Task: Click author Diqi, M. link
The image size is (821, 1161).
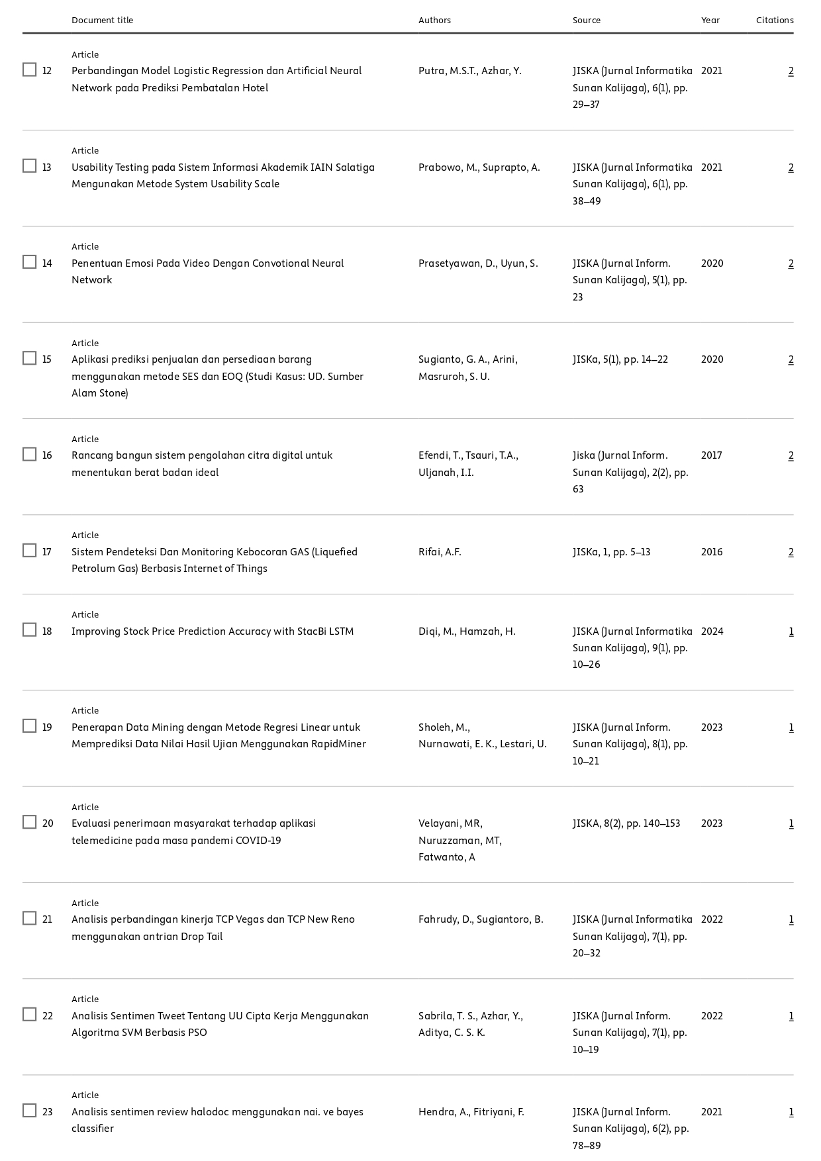Action: click(x=436, y=631)
